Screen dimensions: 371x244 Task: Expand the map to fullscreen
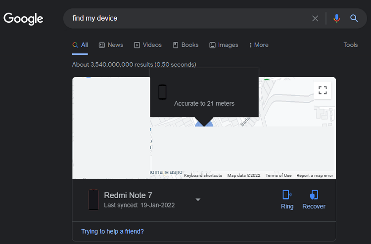pyautogui.click(x=323, y=90)
